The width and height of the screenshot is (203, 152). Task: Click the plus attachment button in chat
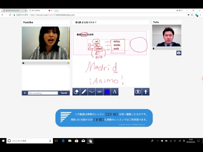click(x=25, y=93)
